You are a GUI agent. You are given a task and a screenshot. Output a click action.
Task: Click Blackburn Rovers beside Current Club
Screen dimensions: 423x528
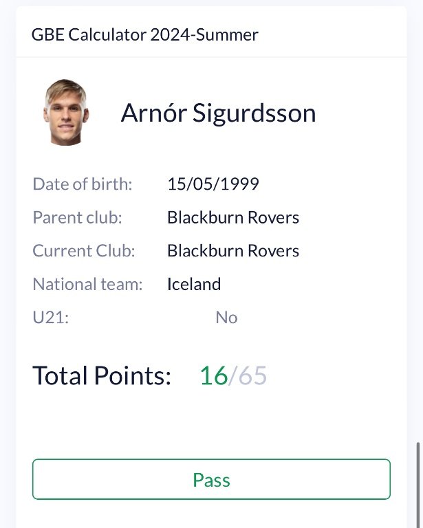coord(233,251)
